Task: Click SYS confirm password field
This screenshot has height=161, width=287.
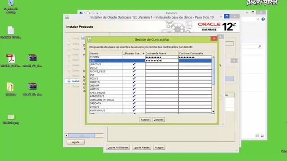Action: point(195,61)
